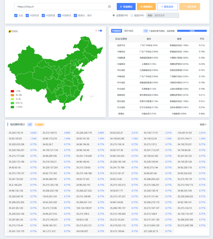
Task: Select the 指定DNS radio button
Action: tap(132, 15)
